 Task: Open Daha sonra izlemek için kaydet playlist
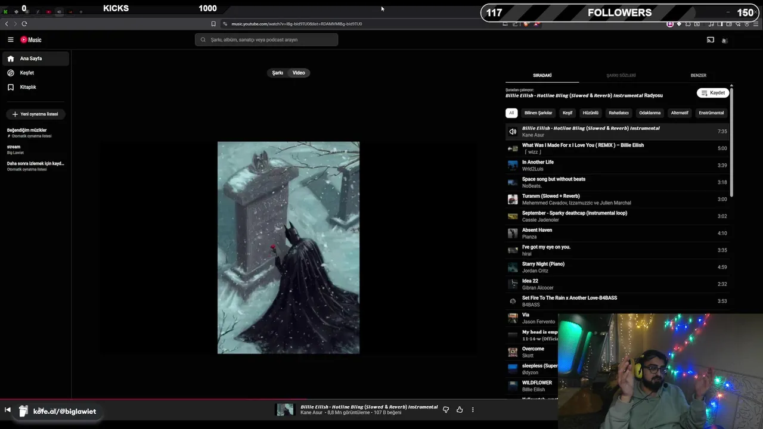click(x=36, y=166)
